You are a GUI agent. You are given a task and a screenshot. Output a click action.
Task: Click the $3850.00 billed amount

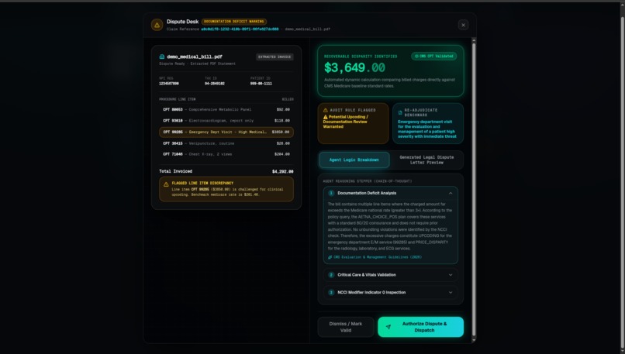(x=281, y=132)
